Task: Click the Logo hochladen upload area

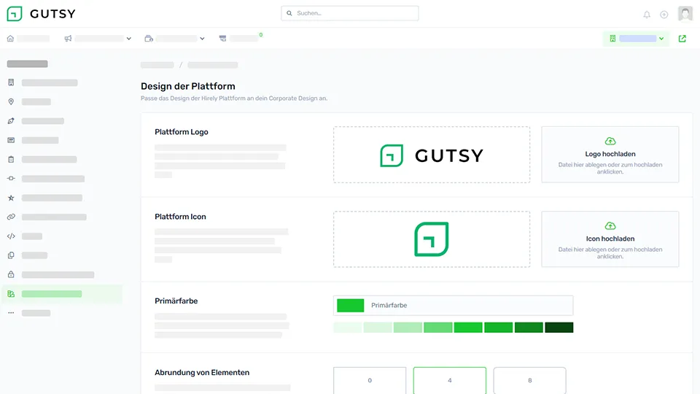Action: click(x=610, y=155)
